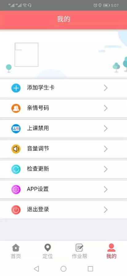The image size is (127, 276).
Task: Switch to the 定位 location tab
Action: [x=47, y=251]
